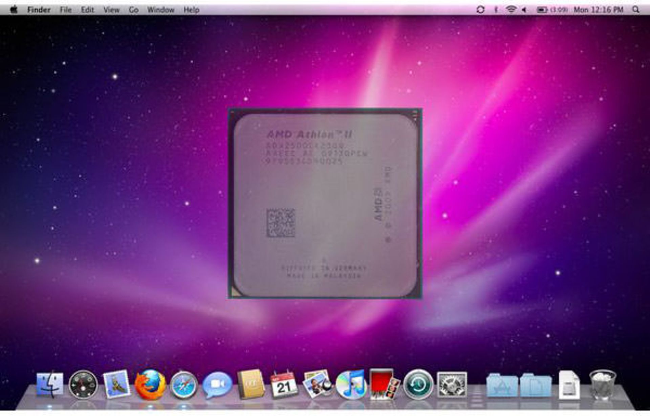This screenshot has height=416, width=650.
Task: Open the Applications folder stack in dock
Action: click(502, 385)
